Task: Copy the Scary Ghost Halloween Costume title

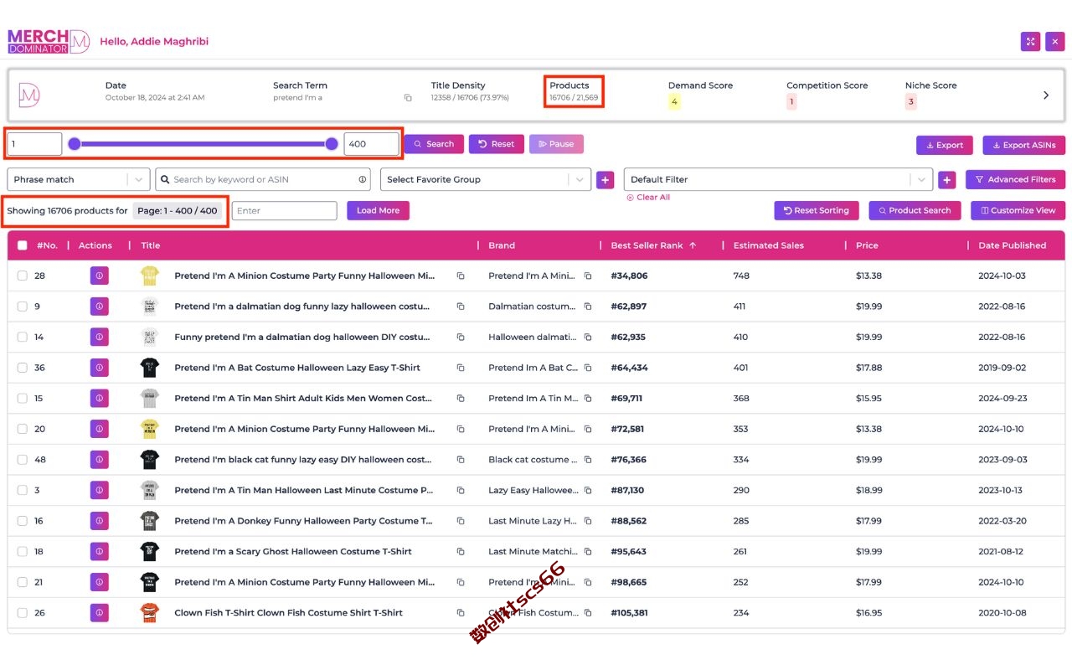Action: [461, 552]
